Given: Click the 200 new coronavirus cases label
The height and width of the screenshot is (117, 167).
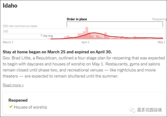Looking at the screenshot, I should [x=20, y=26].
